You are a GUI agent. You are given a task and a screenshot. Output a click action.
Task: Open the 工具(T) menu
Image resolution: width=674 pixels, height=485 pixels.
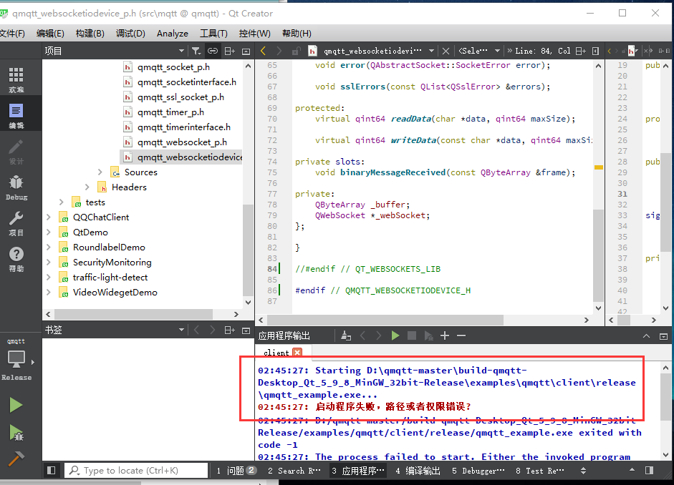tap(213, 34)
